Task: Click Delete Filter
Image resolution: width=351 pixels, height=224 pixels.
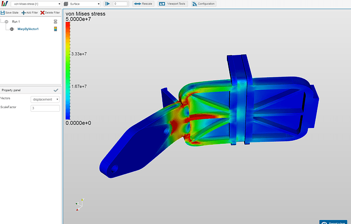Action: 50,13
